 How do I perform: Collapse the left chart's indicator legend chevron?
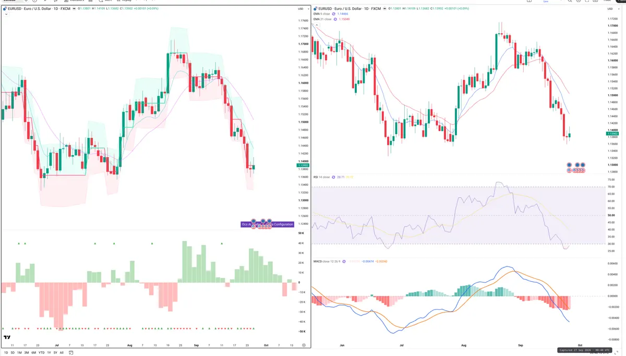[7, 14]
